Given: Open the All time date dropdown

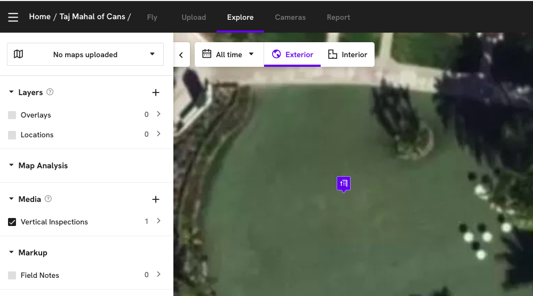Looking at the screenshot, I should 229,54.
